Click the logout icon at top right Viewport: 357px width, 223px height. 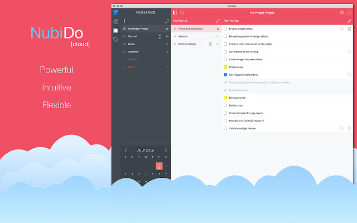click(x=349, y=12)
